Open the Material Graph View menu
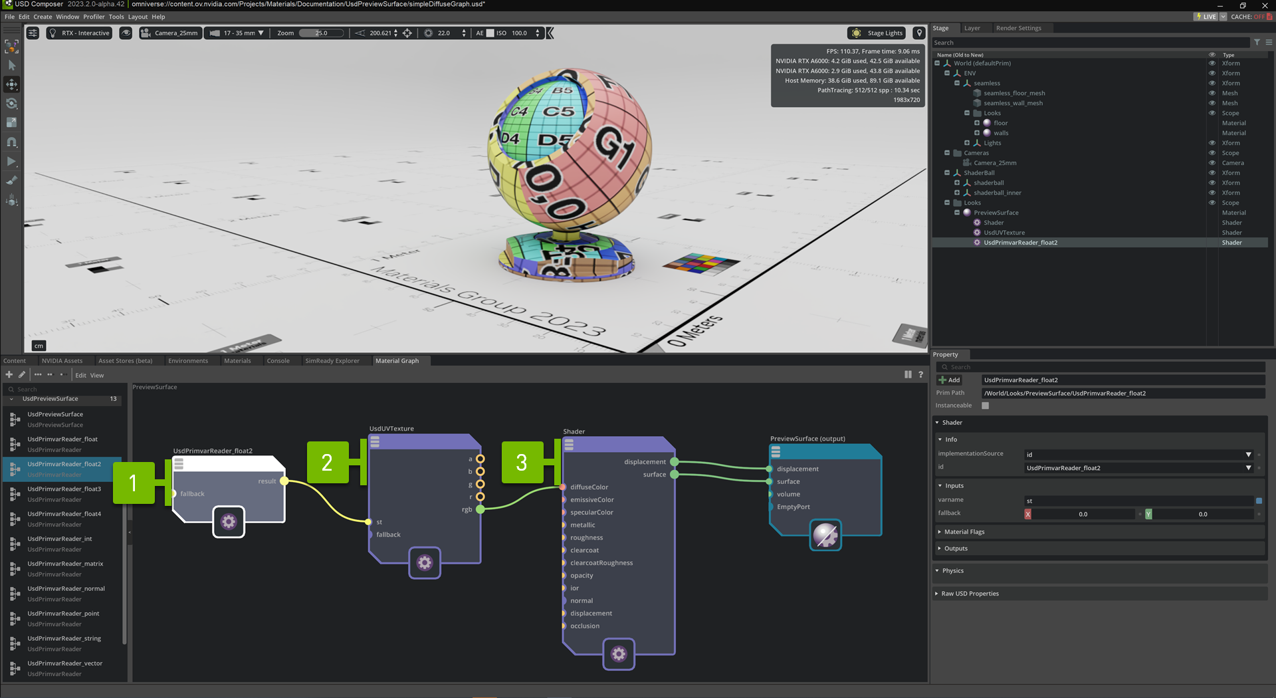This screenshot has height=698, width=1276. (x=97, y=376)
